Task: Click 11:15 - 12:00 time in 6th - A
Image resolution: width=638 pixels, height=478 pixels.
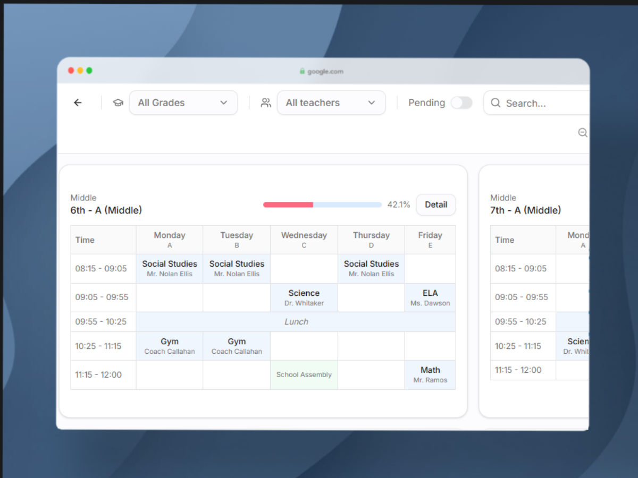Action: coord(98,375)
